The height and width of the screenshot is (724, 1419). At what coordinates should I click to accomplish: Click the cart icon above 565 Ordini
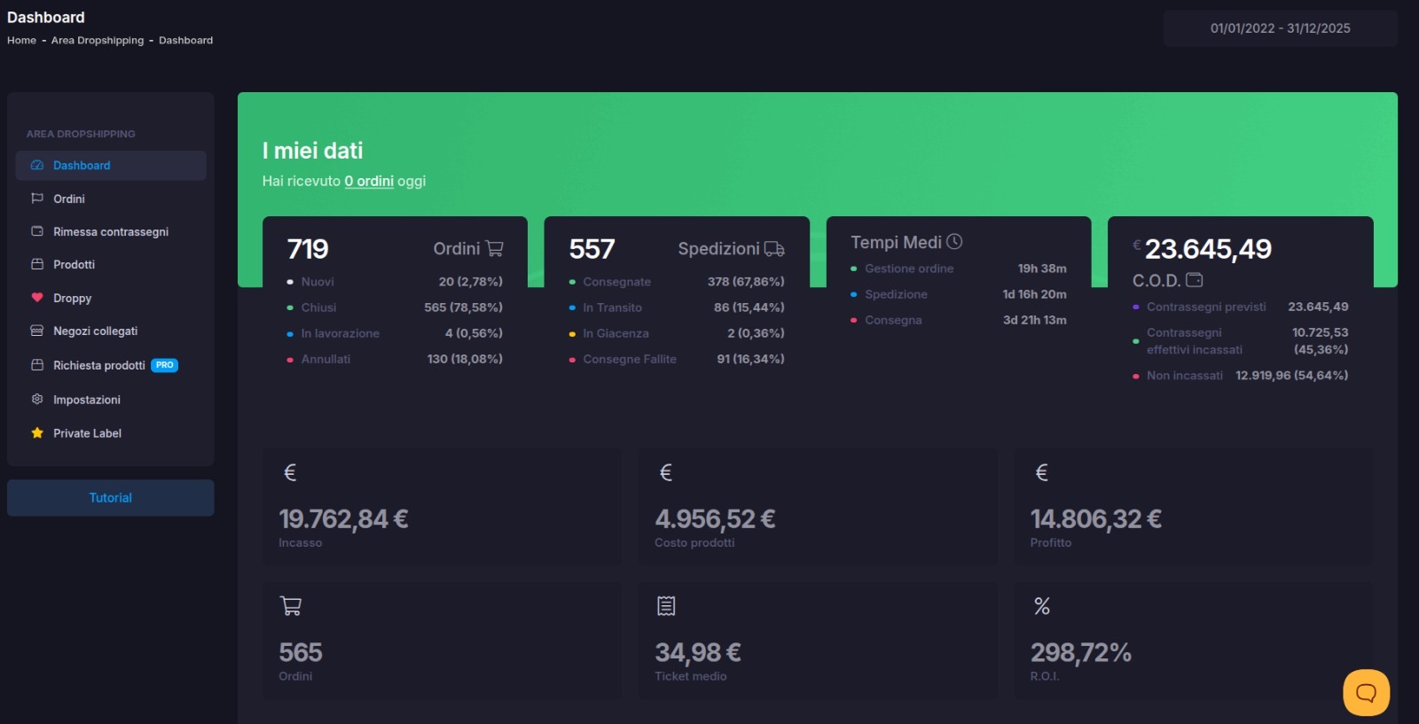[x=291, y=606]
